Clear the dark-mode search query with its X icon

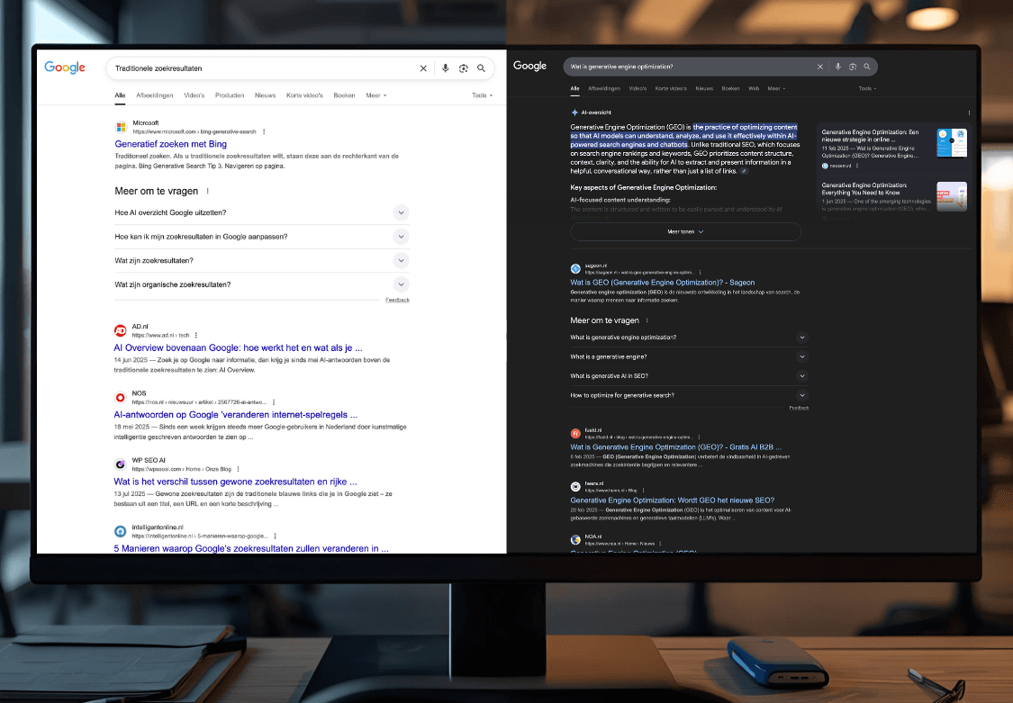pyautogui.click(x=819, y=66)
